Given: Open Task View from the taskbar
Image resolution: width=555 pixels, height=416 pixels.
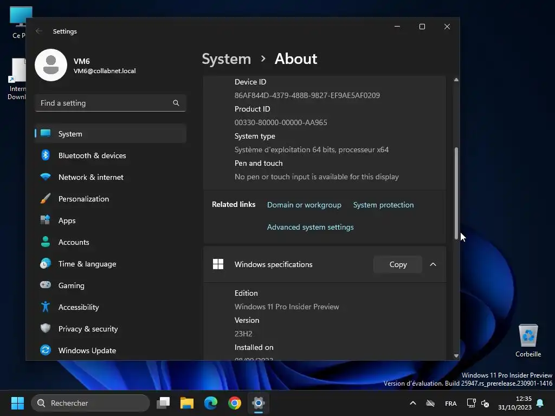Looking at the screenshot, I should pyautogui.click(x=163, y=403).
